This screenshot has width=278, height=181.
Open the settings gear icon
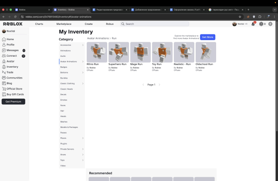point(270,24)
